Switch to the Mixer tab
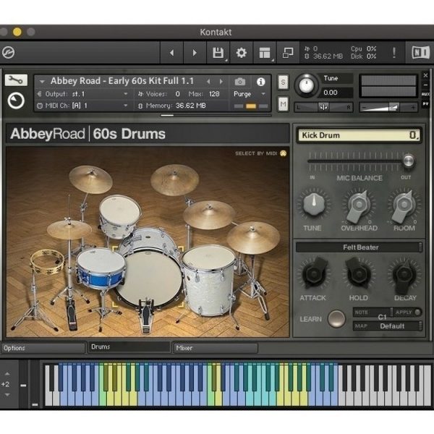Screen dimensions: 434x434 click(216, 348)
